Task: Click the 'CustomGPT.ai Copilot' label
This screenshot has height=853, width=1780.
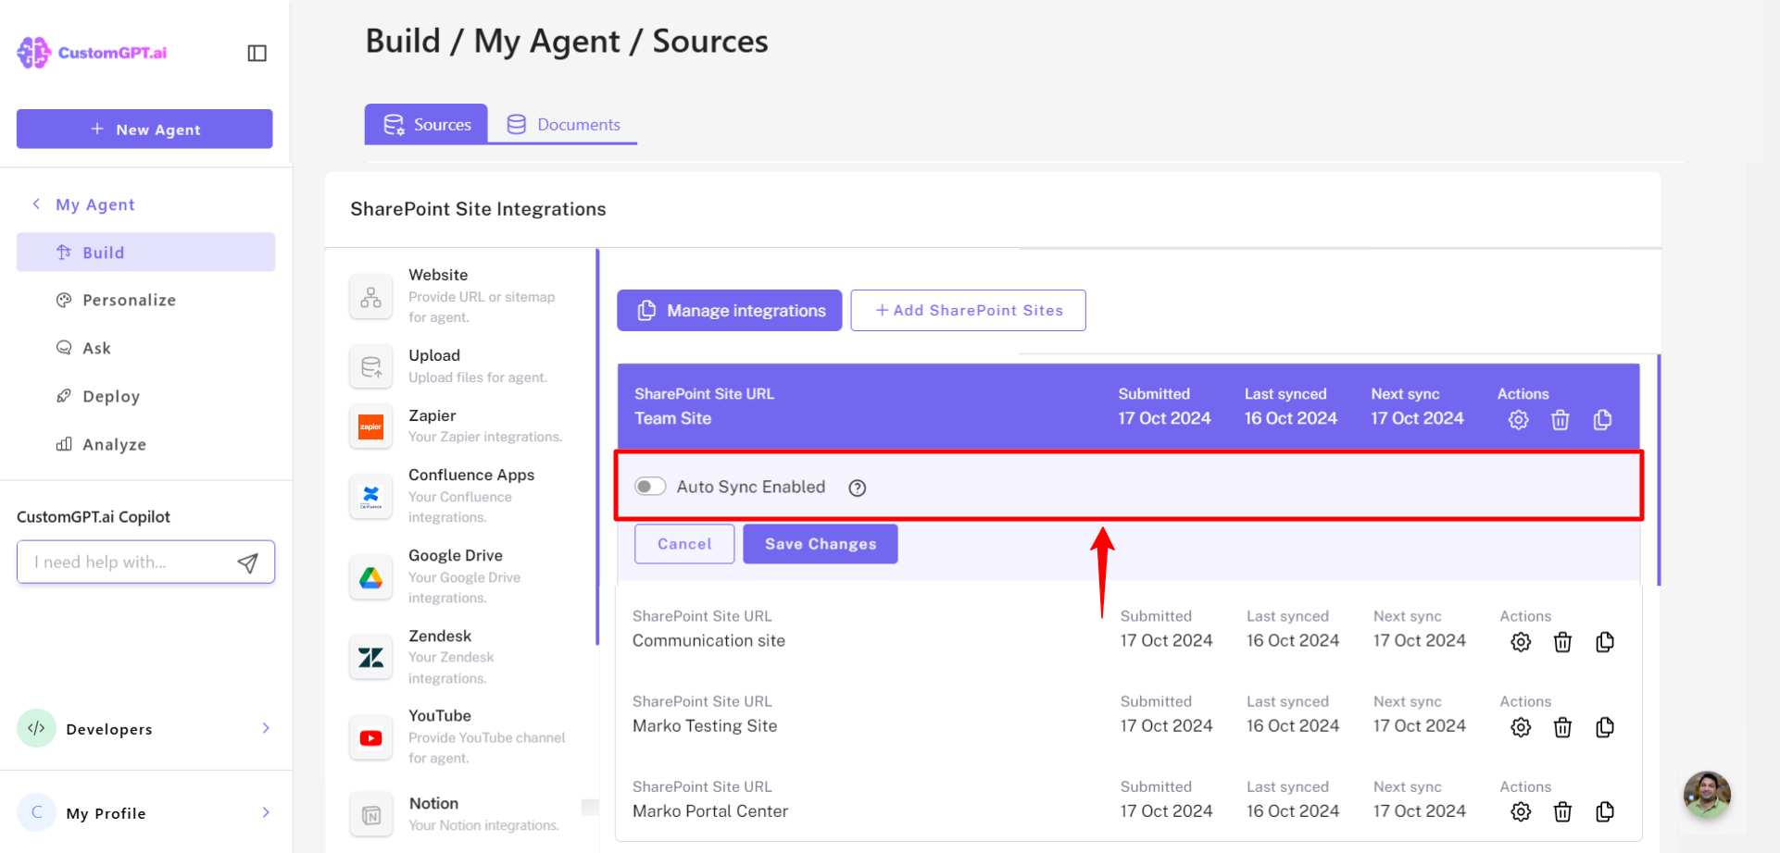Action: [94, 516]
